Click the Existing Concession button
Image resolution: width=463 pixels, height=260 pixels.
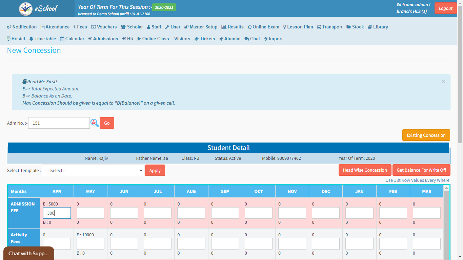click(426, 135)
